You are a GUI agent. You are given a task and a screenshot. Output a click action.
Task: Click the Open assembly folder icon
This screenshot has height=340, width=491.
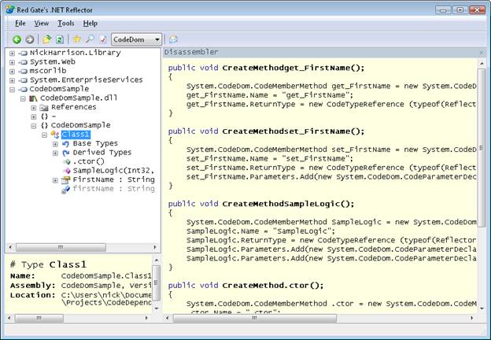47,39
